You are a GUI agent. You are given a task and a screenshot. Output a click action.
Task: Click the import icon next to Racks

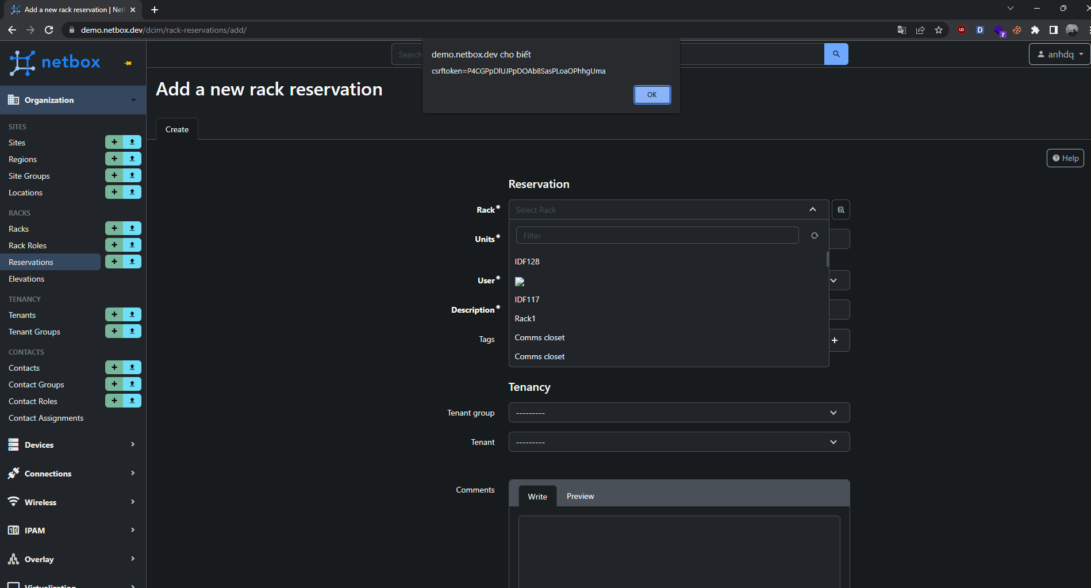[x=132, y=228]
